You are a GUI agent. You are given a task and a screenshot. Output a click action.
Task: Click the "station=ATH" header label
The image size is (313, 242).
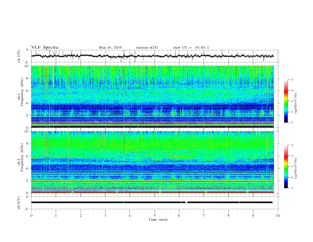tap(147, 47)
